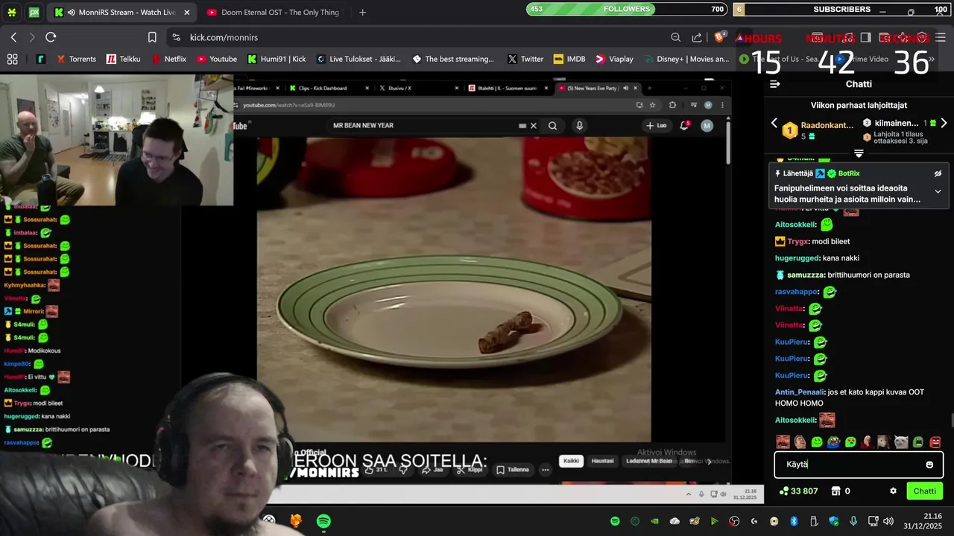Open volume speaker tray icon

click(888, 521)
